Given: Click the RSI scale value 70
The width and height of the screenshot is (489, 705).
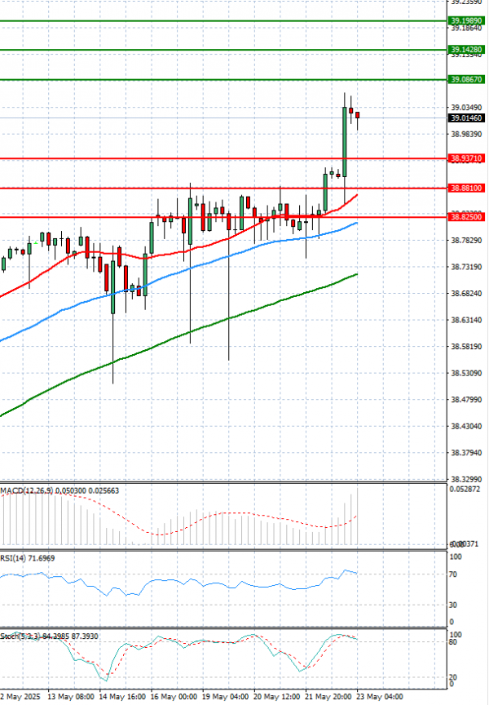Looking at the screenshot, I should point(453,574).
